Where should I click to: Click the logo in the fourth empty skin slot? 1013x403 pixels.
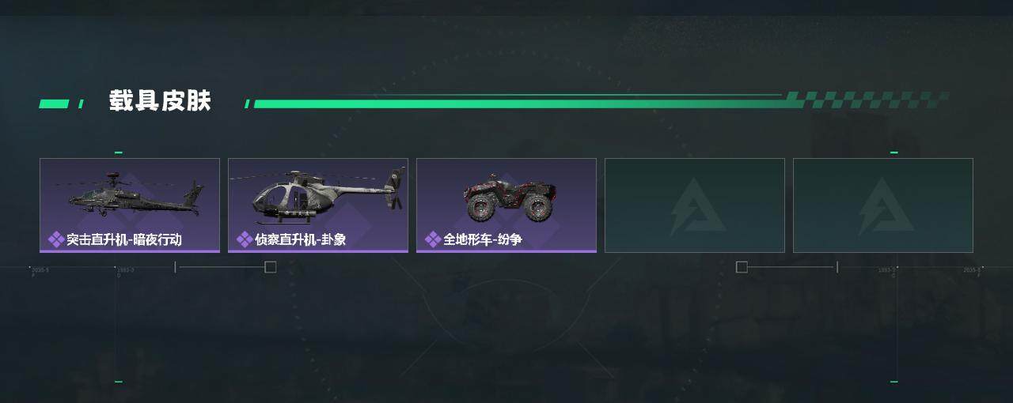(x=692, y=207)
